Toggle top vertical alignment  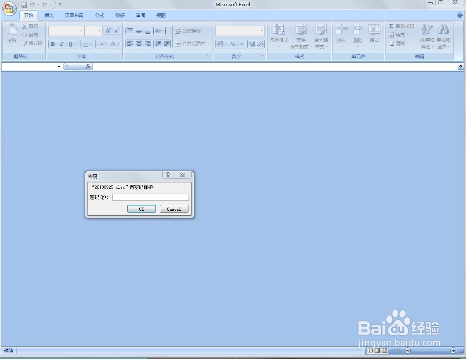pyautogui.click(x=130, y=31)
